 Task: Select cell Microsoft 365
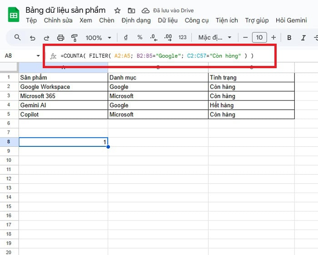tap(63, 96)
